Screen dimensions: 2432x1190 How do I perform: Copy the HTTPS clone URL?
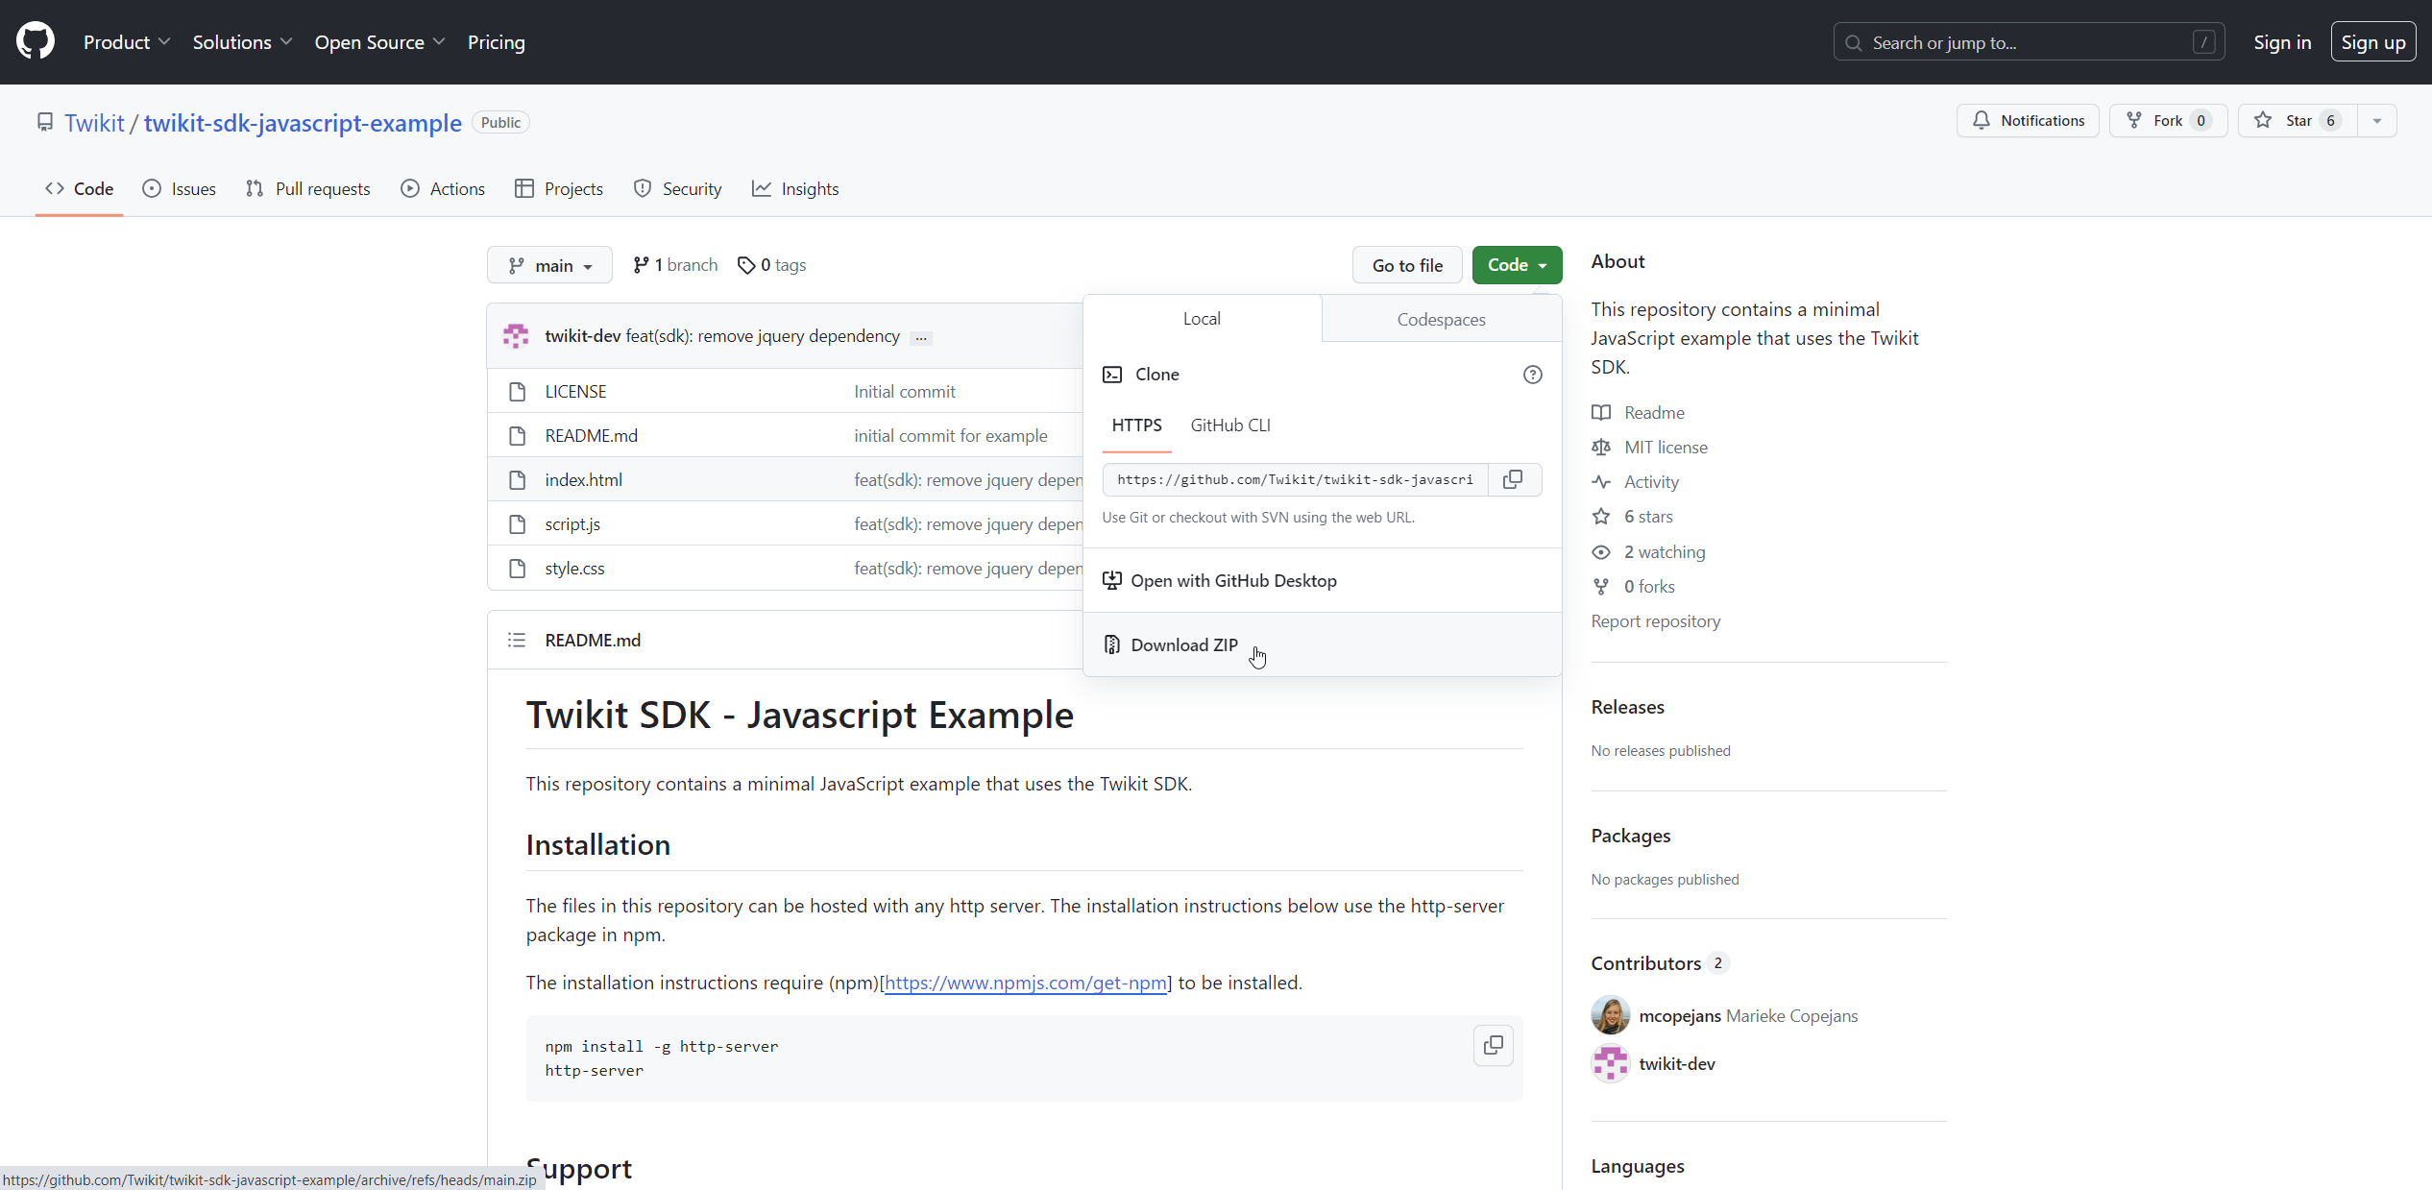coord(1513,479)
